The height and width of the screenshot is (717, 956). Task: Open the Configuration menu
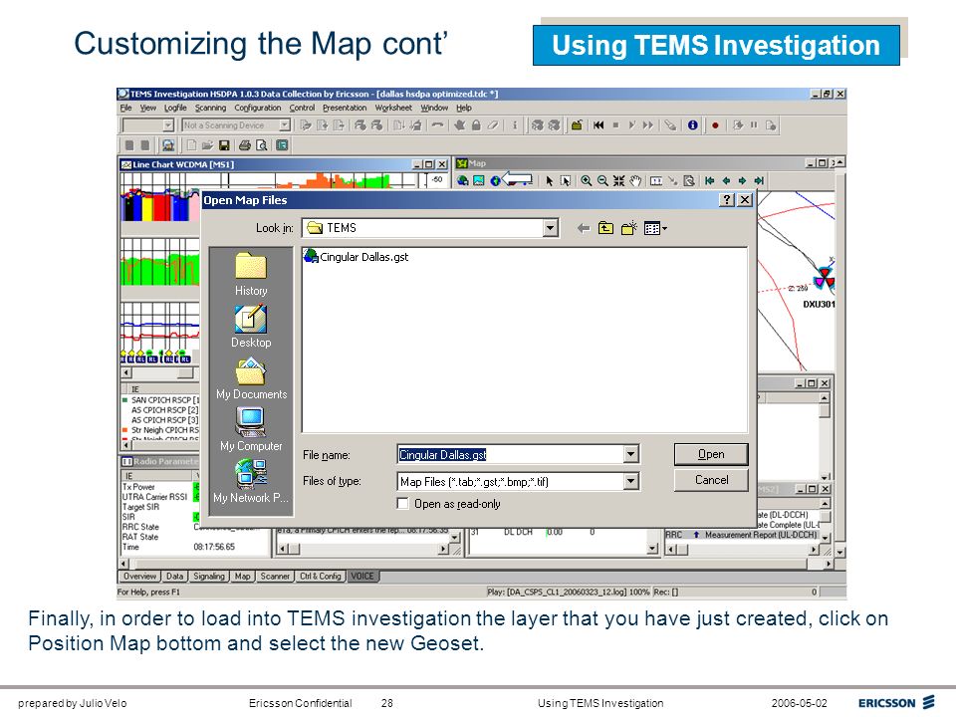coord(258,108)
